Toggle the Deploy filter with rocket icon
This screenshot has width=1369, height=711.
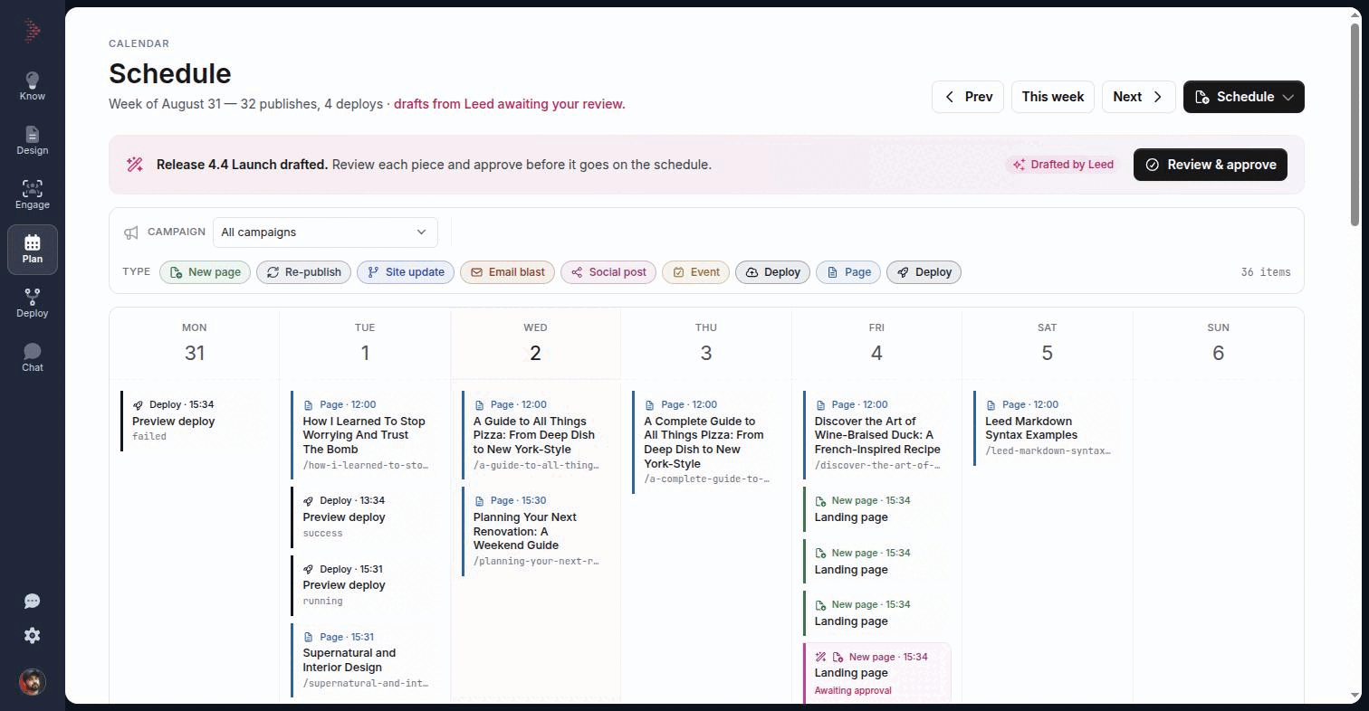coord(924,272)
